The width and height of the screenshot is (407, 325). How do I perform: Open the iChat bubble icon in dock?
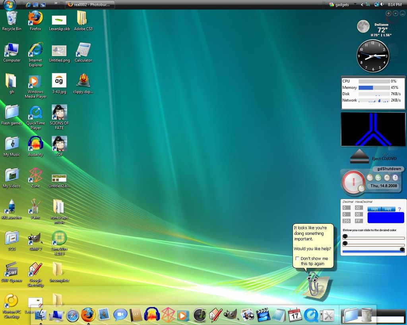120,315
